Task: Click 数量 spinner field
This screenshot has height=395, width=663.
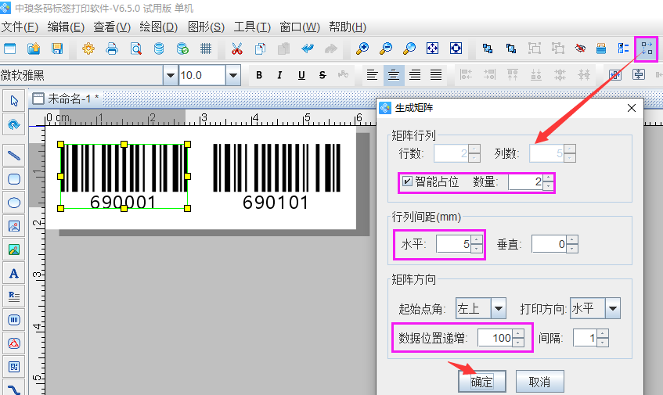Action: click(x=526, y=182)
